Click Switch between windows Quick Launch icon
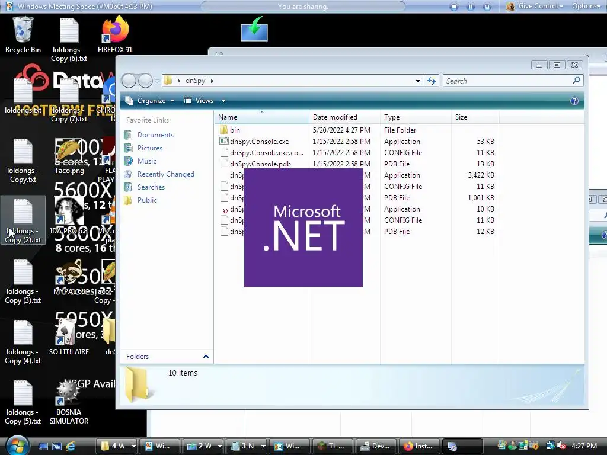The width and height of the screenshot is (607, 455). click(57, 446)
